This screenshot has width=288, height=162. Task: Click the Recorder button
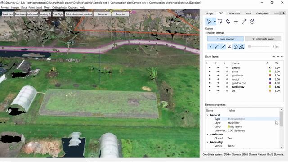[x=121, y=14]
